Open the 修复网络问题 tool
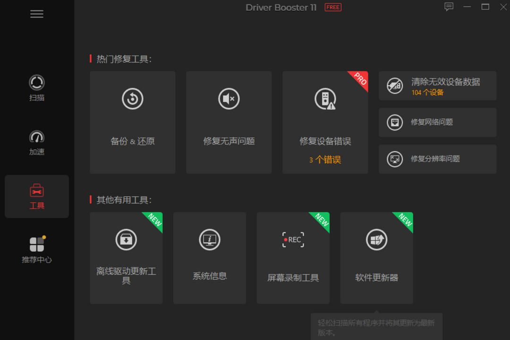The height and width of the screenshot is (340, 510). 437,122
